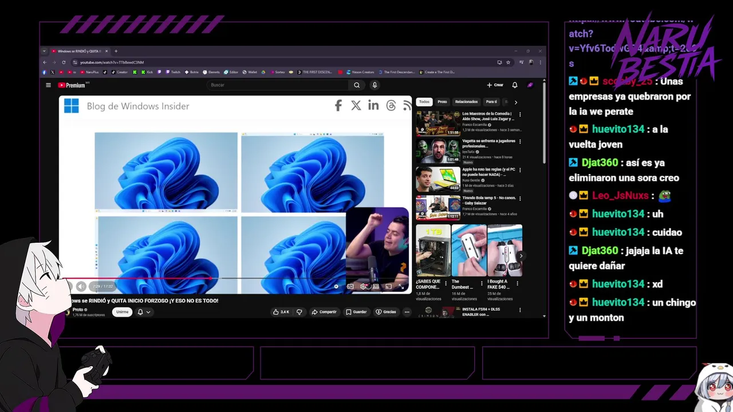Show more filter chips with right arrow
733x412 pixels.
515,102
